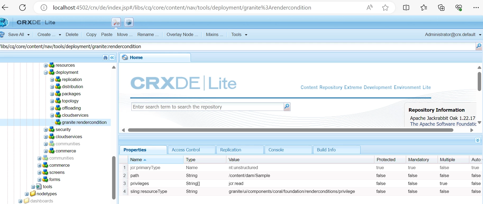Open Create dropdown arrow
Screen dimensions: 483x204
coord(60,35)
